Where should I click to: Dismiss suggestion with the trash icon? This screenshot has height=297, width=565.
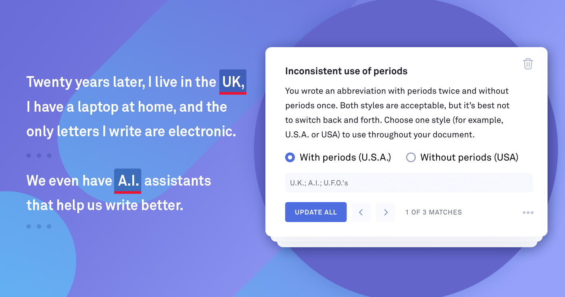pyautogui.click(x=528, y=64)
